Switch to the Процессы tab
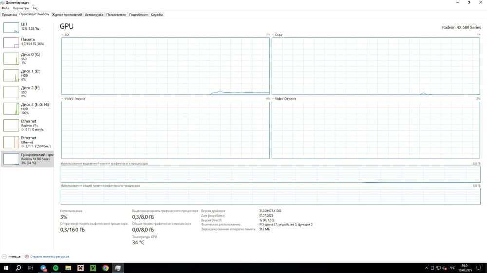The height and width of the screenshot is (273, 487). pyautogui.click(x=9, y=14)
